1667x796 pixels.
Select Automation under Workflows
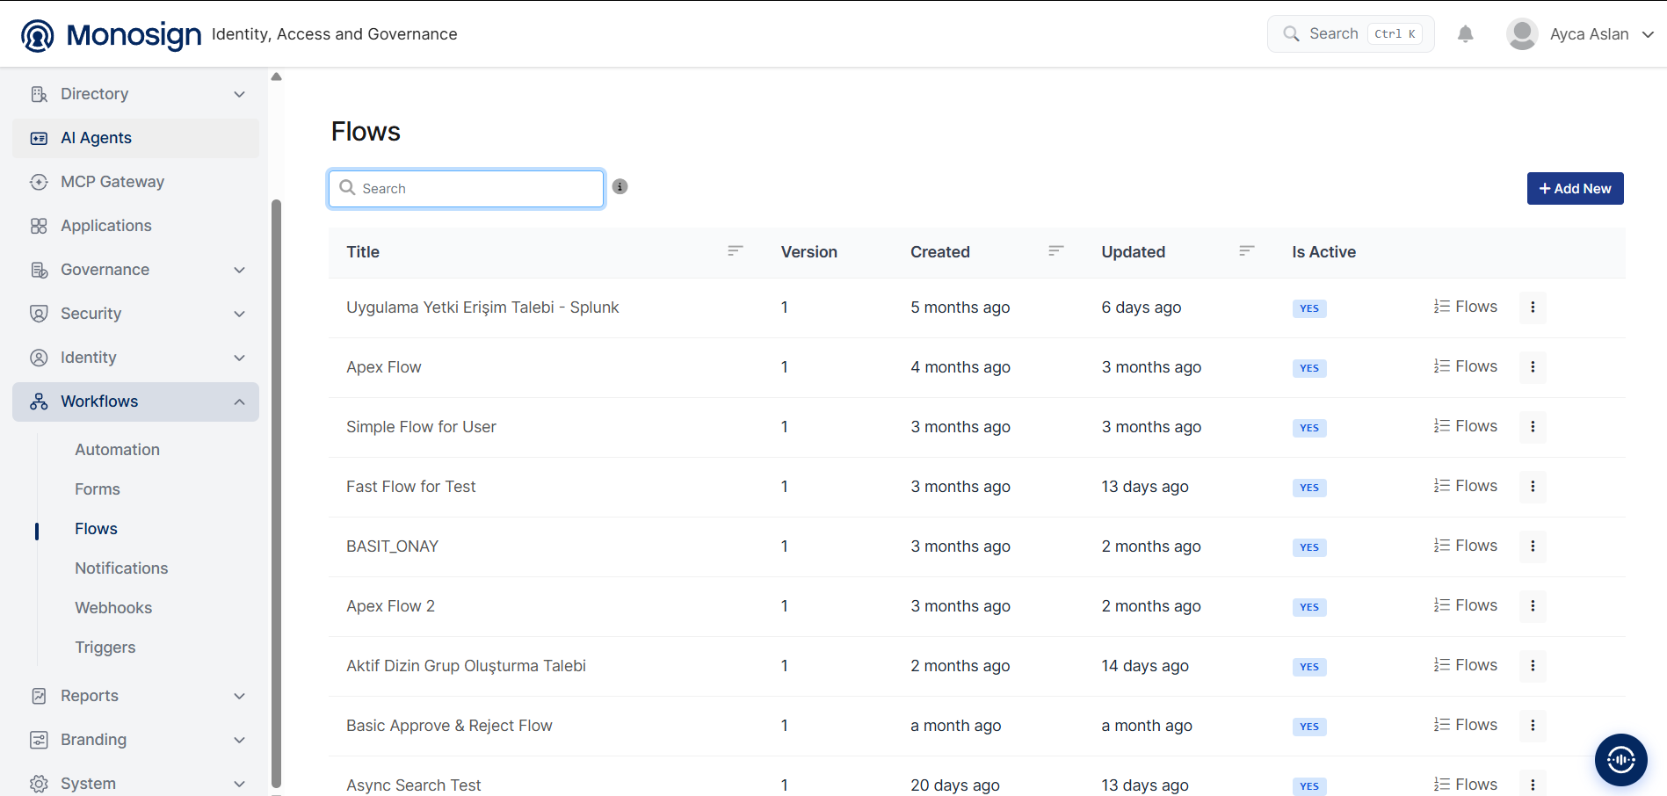click(117, 450)
